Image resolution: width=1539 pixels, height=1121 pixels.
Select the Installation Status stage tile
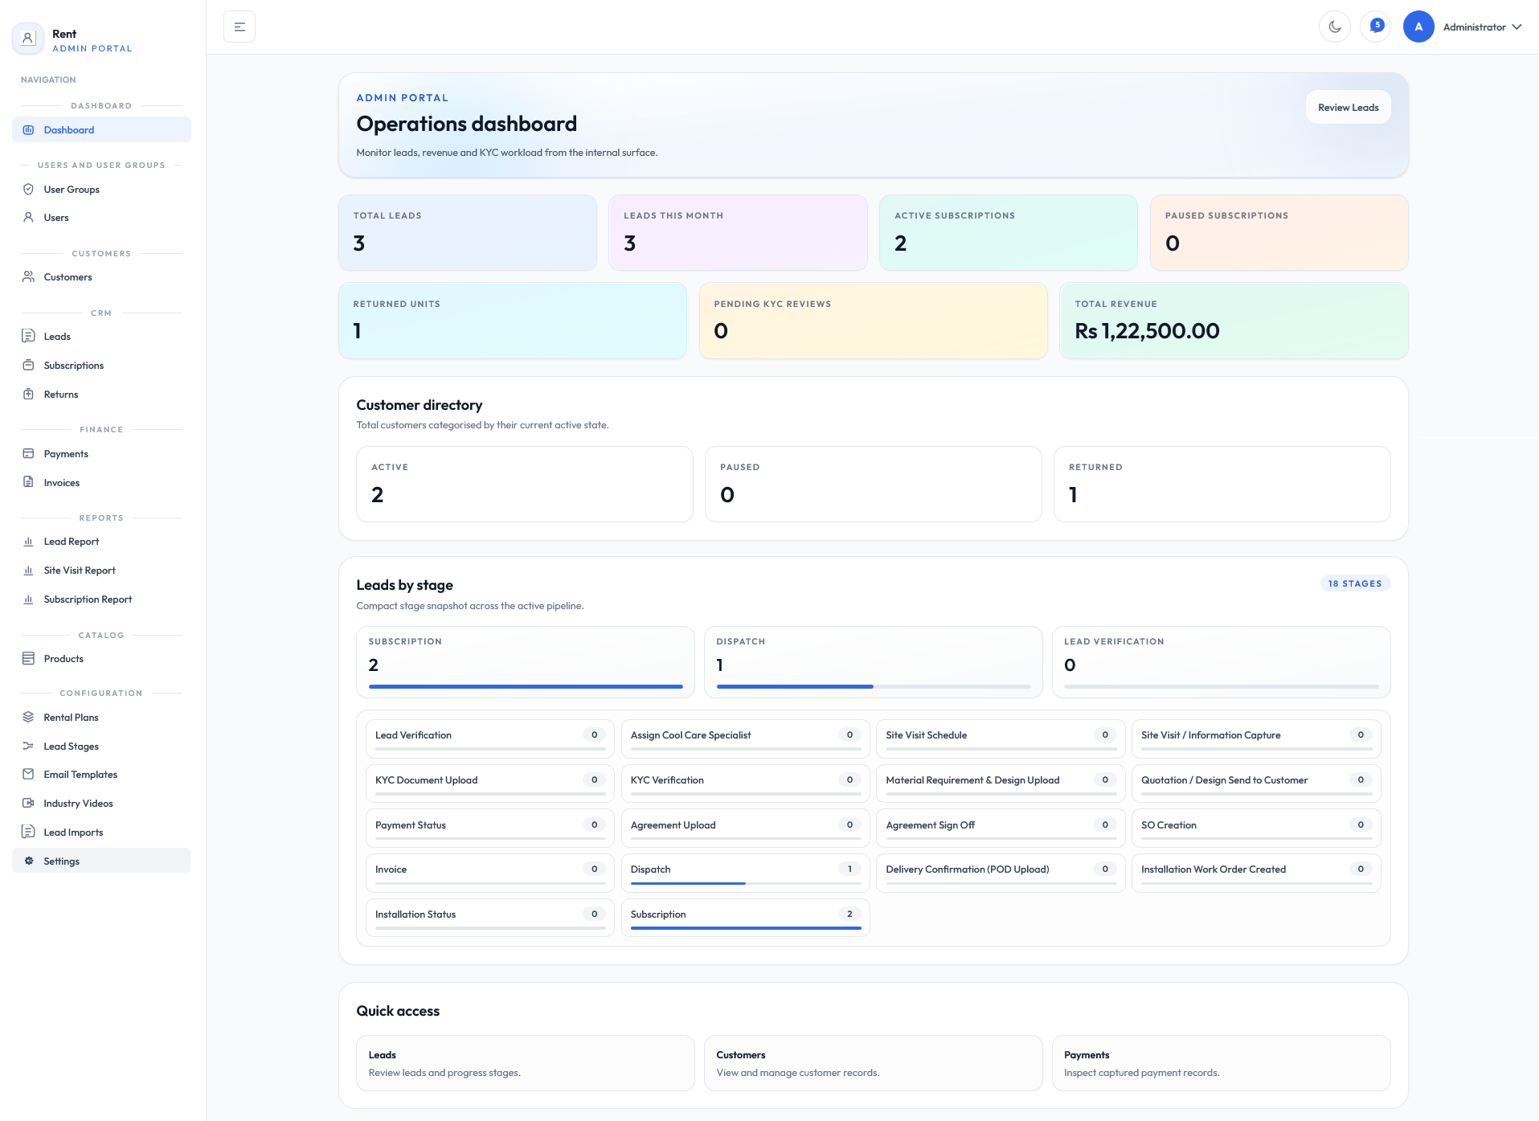coord(489,917)
